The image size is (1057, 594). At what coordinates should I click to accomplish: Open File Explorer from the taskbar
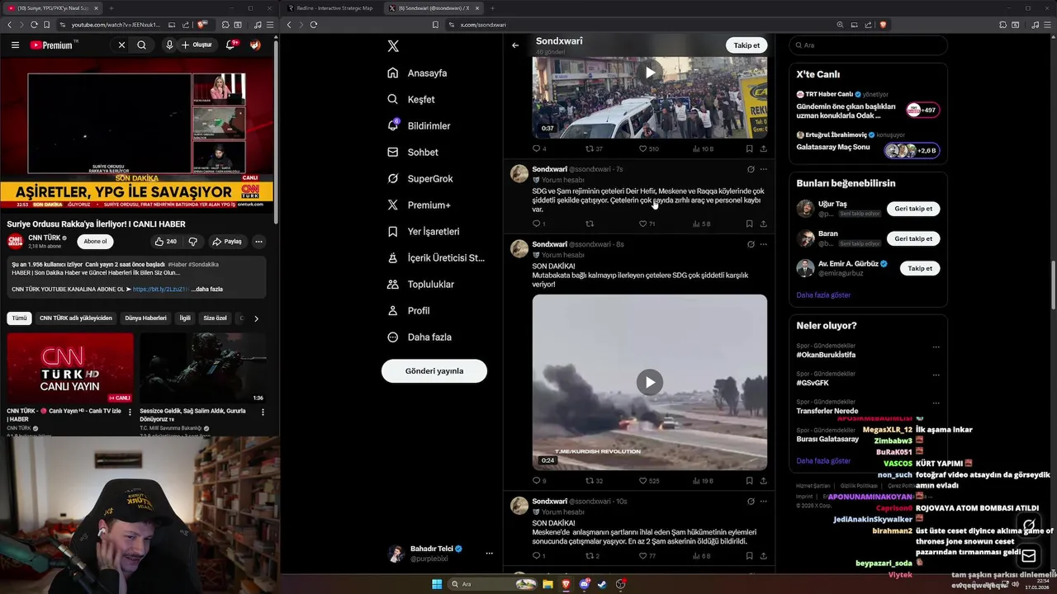[x=547, y=584]
